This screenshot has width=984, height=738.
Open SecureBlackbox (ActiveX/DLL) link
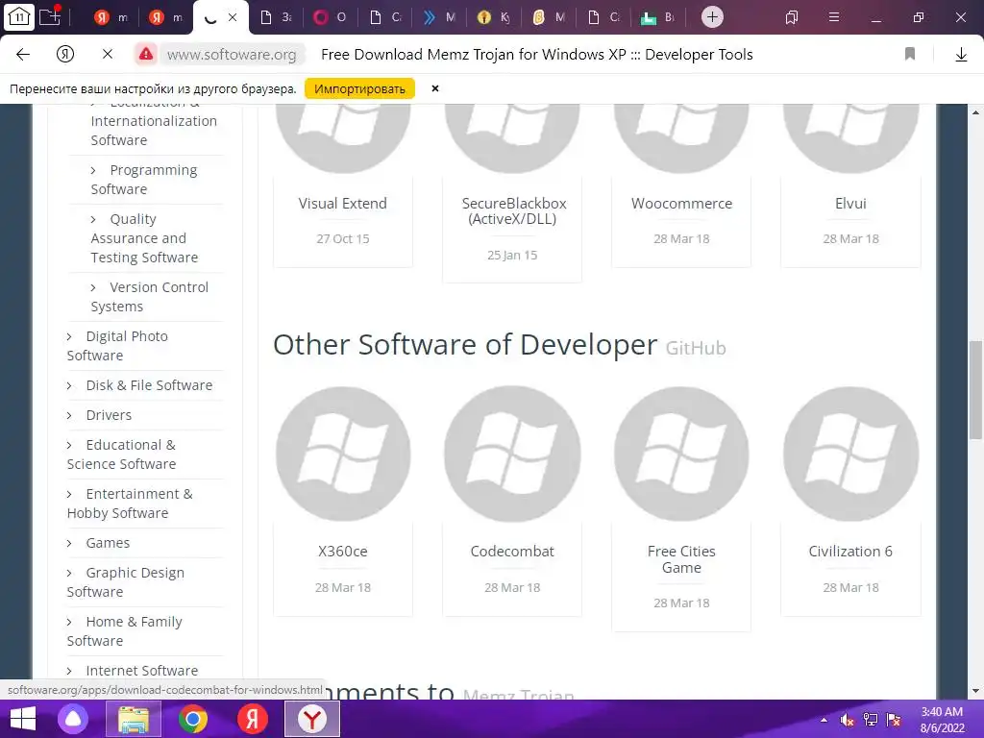513,211
